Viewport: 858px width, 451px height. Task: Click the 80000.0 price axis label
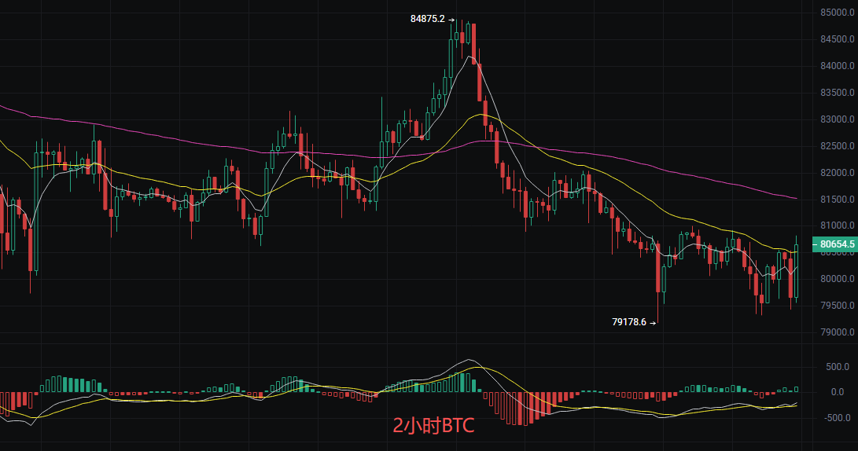click(838, 279)
